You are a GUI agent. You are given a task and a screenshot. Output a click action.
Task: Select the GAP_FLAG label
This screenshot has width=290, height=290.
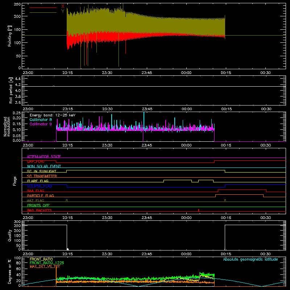point(36,161)
